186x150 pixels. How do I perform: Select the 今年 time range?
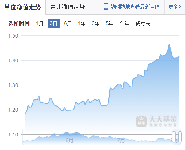pyautogui.click(x=124, y=23)
